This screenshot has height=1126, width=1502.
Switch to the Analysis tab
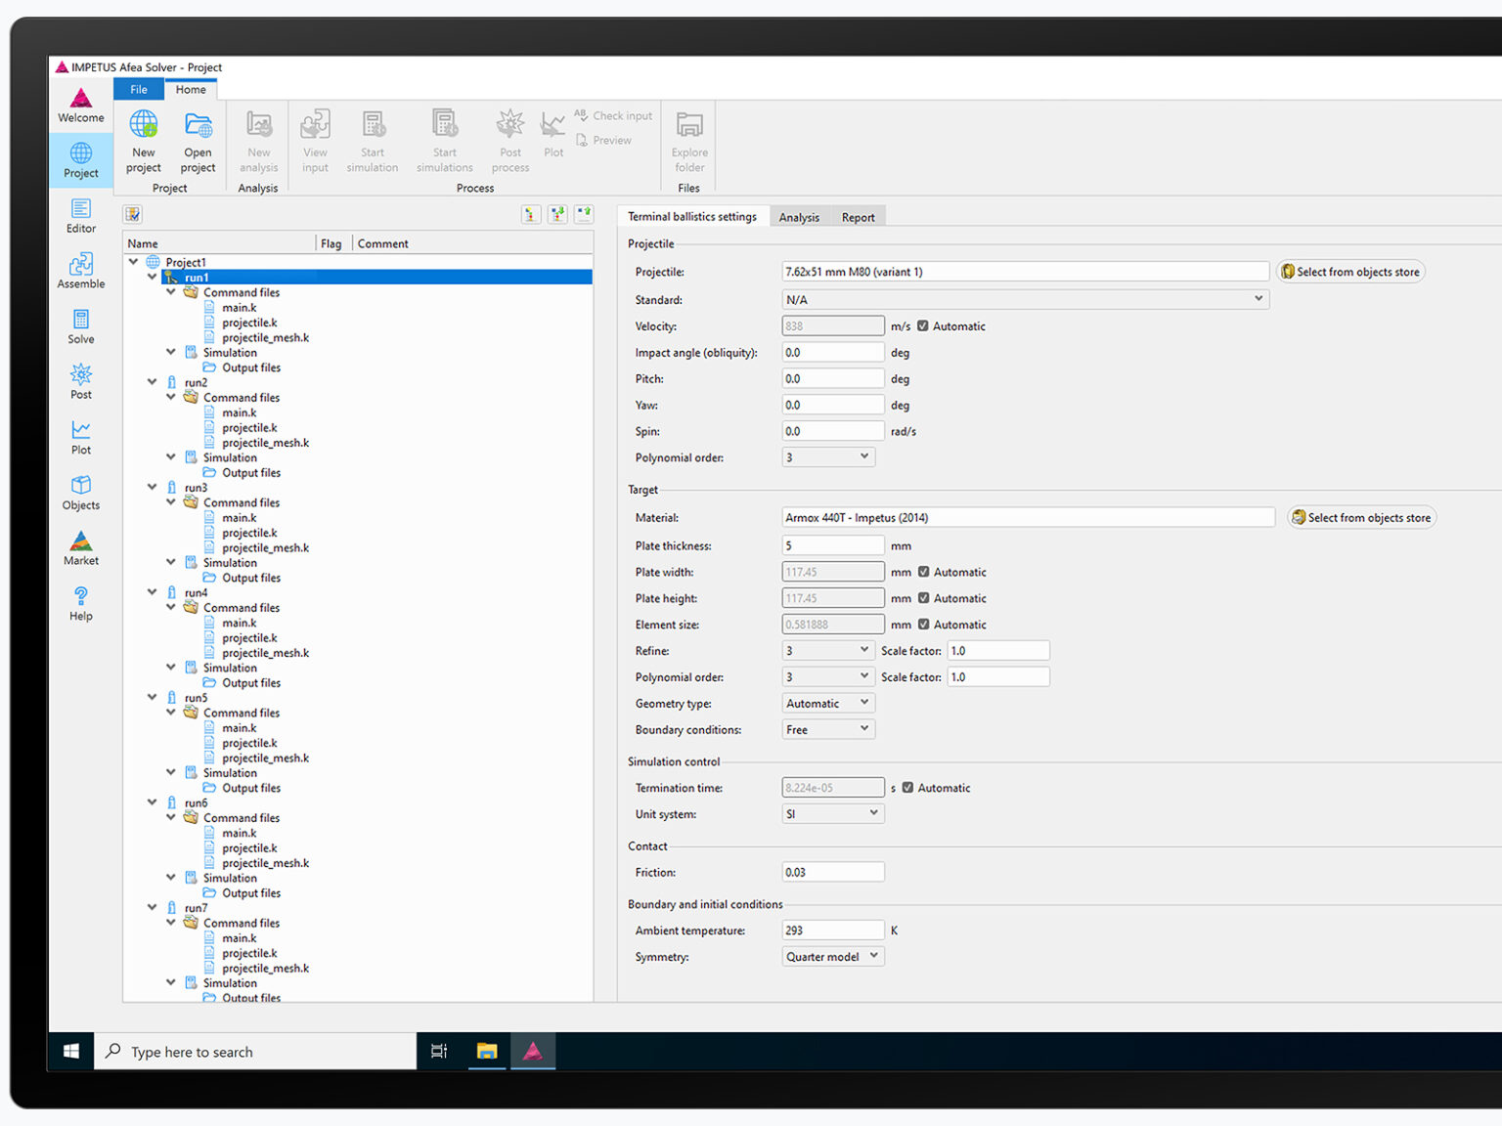click(x=799, y=217)
